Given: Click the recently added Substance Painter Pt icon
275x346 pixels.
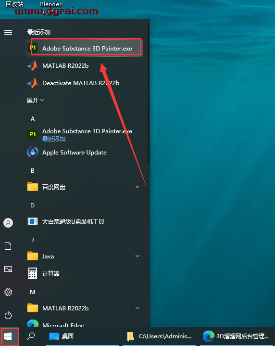Looking at the screenshot, I should [33, 48].
